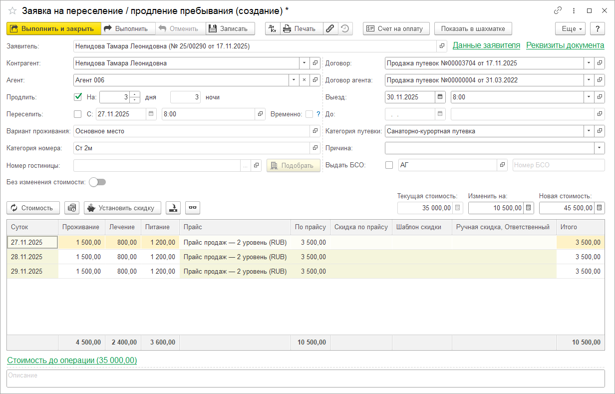This screenshot has height=394, width=615.
Task: Click into the Описание text field
Action: [x=306, y=378]
